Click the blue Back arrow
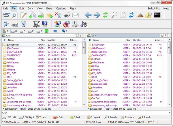Image resolution: width=173 pixels, height=126 pixels. (88, 15)
